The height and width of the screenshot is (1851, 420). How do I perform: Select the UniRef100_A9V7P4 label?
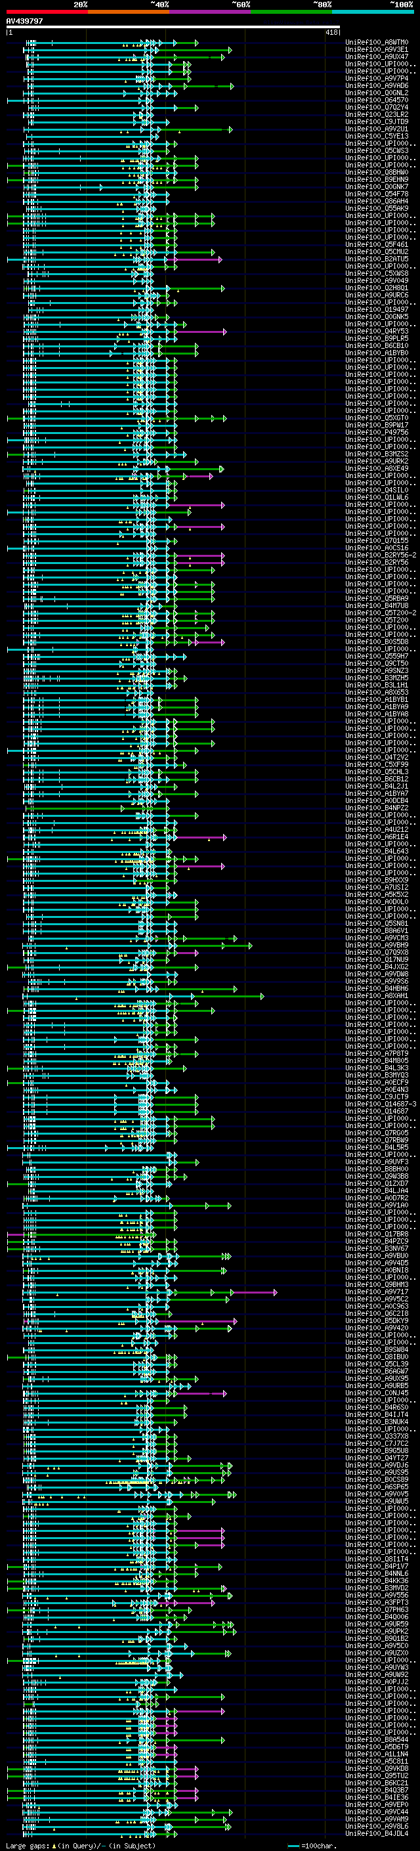click(377, 78)
